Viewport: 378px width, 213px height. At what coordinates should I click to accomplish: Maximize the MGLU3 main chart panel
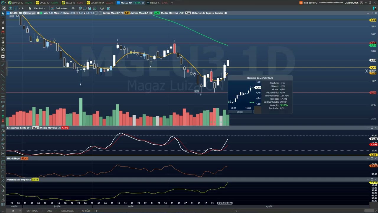point(372,13)
